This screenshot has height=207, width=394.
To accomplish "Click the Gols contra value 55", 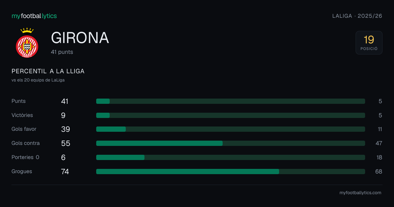I will click(66, 143).
